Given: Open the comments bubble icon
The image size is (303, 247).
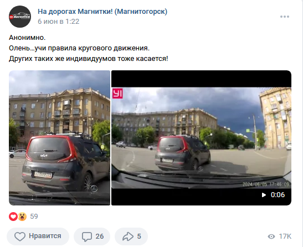Looking at the screenshot, I should click(87, 236).
